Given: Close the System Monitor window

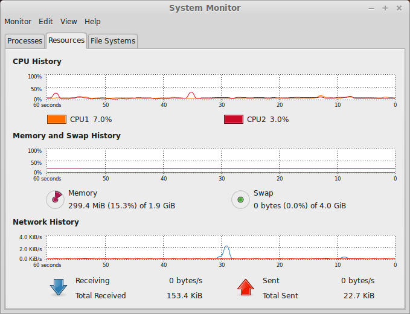Looking at the screenshot, I should pyautogui.click(x=399, y=8).
